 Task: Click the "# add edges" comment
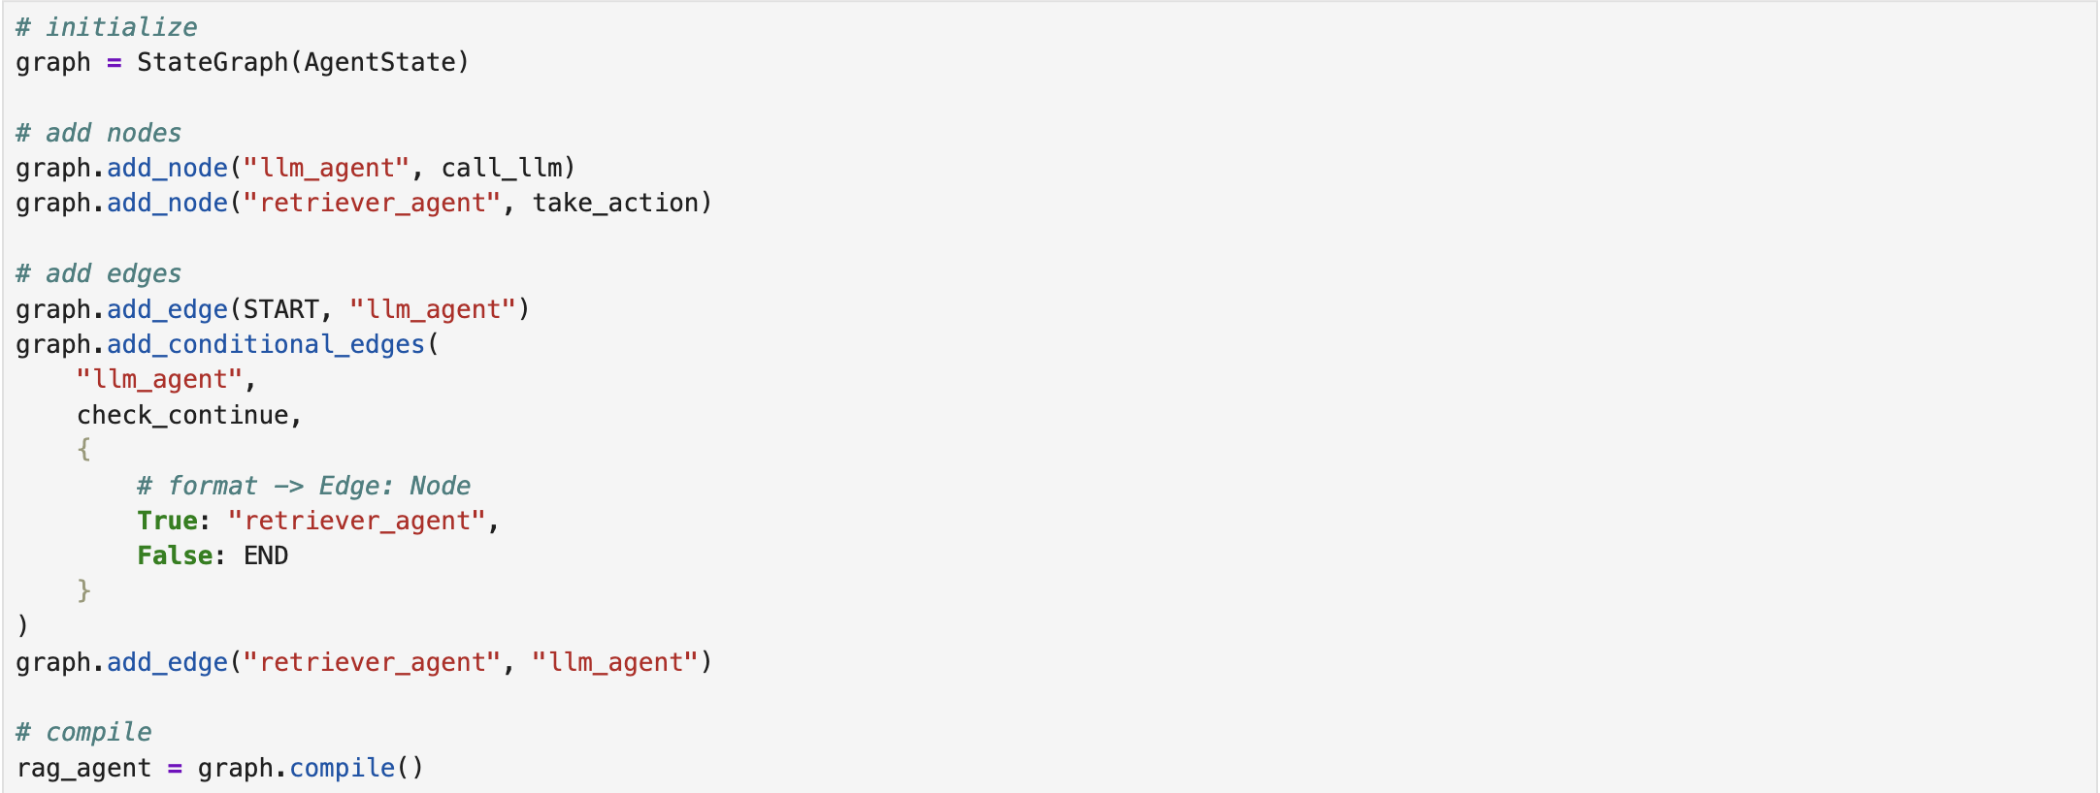click(x=99, y=274)
